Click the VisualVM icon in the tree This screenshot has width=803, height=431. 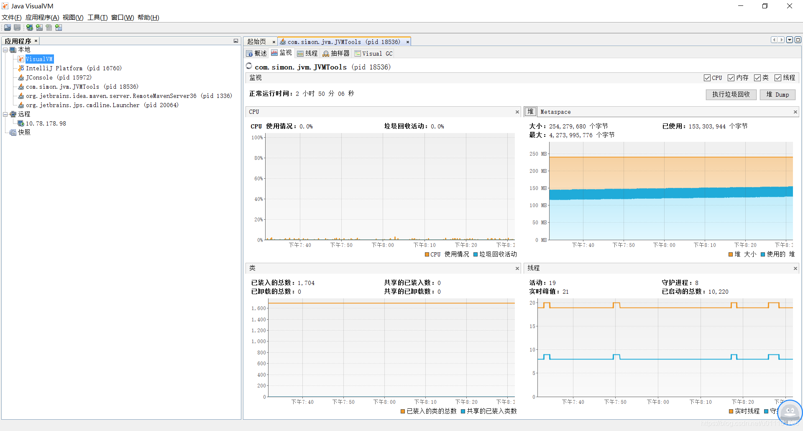tap(21, 59)
